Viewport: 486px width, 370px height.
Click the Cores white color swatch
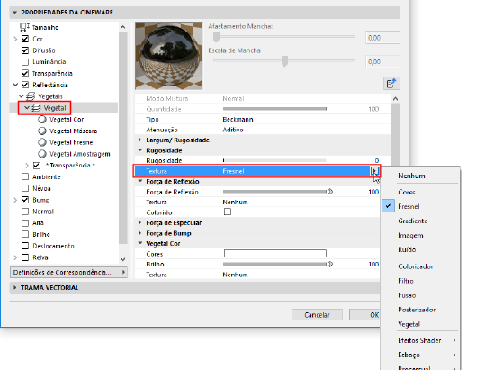point(274,254)
